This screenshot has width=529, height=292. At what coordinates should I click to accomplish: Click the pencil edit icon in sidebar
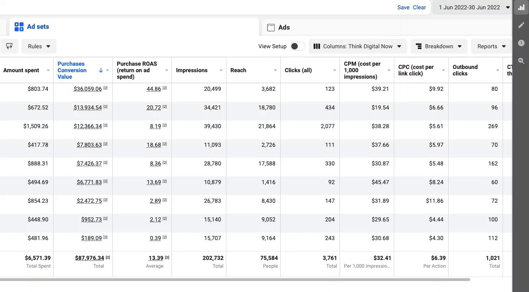pos(521,25)
